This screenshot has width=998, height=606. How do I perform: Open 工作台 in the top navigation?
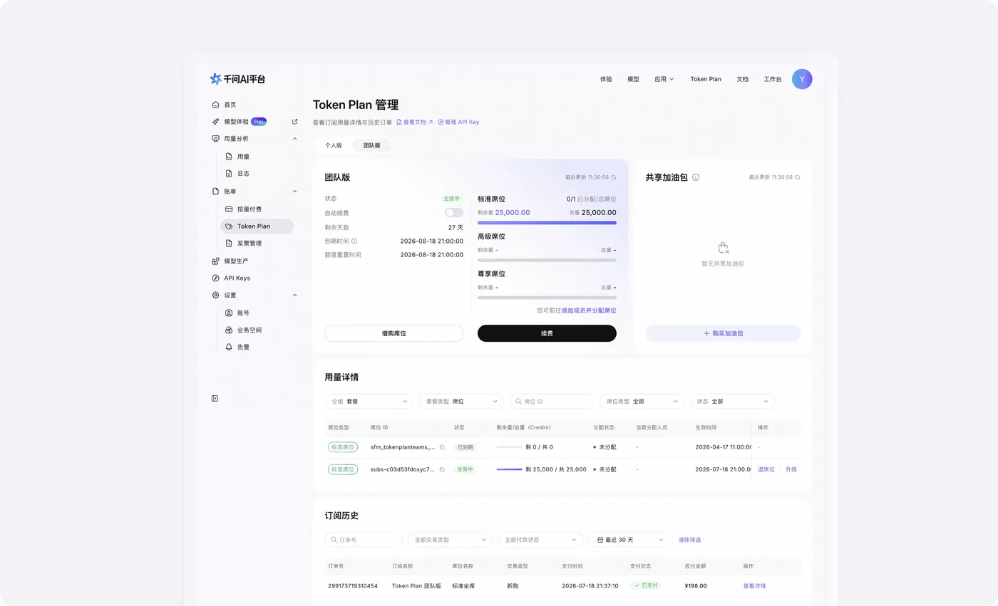click(773, 79)
